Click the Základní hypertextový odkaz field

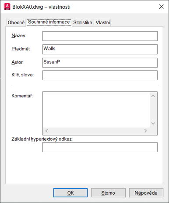coord(100,147)
